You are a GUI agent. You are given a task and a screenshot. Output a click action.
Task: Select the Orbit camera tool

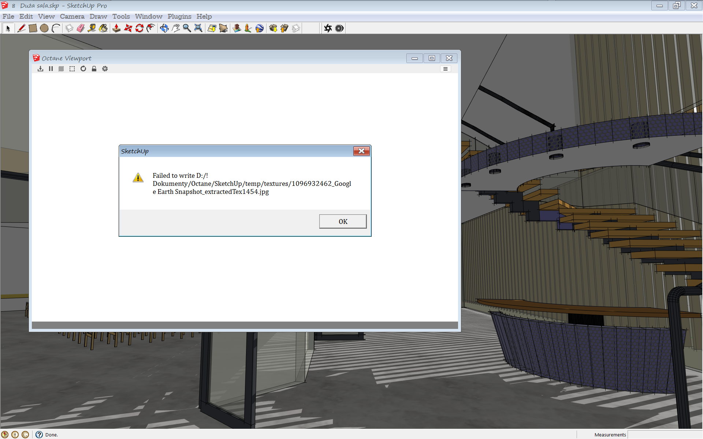coord(164,28)
